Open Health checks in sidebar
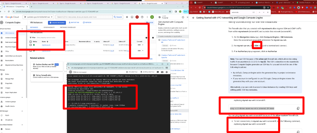This screenshot has width=317, height=133. tap(10, 106)
